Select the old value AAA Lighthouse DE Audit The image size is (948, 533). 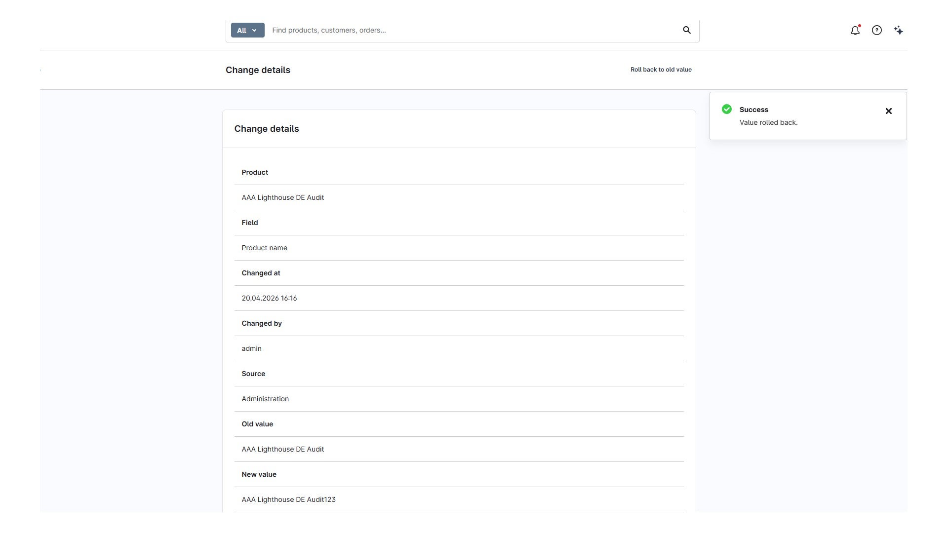(283, 449)
